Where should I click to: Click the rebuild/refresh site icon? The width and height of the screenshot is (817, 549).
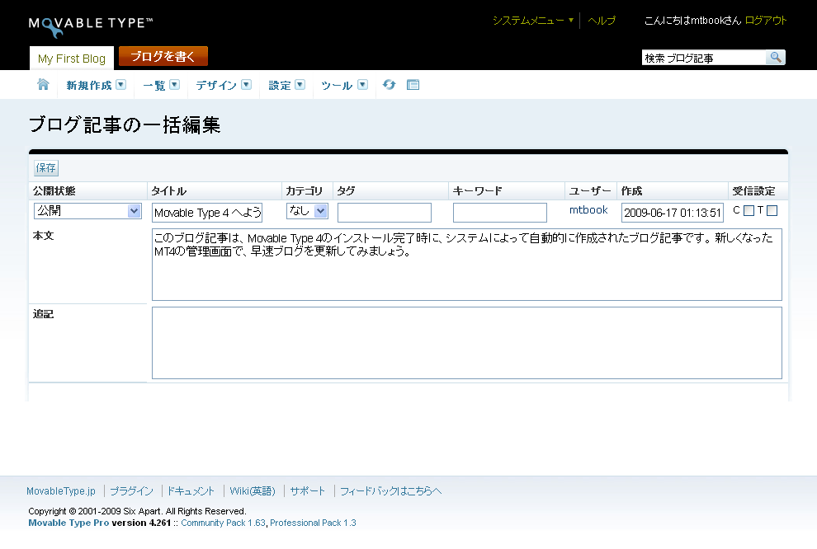pyautogui.click(x=390, y=84)
